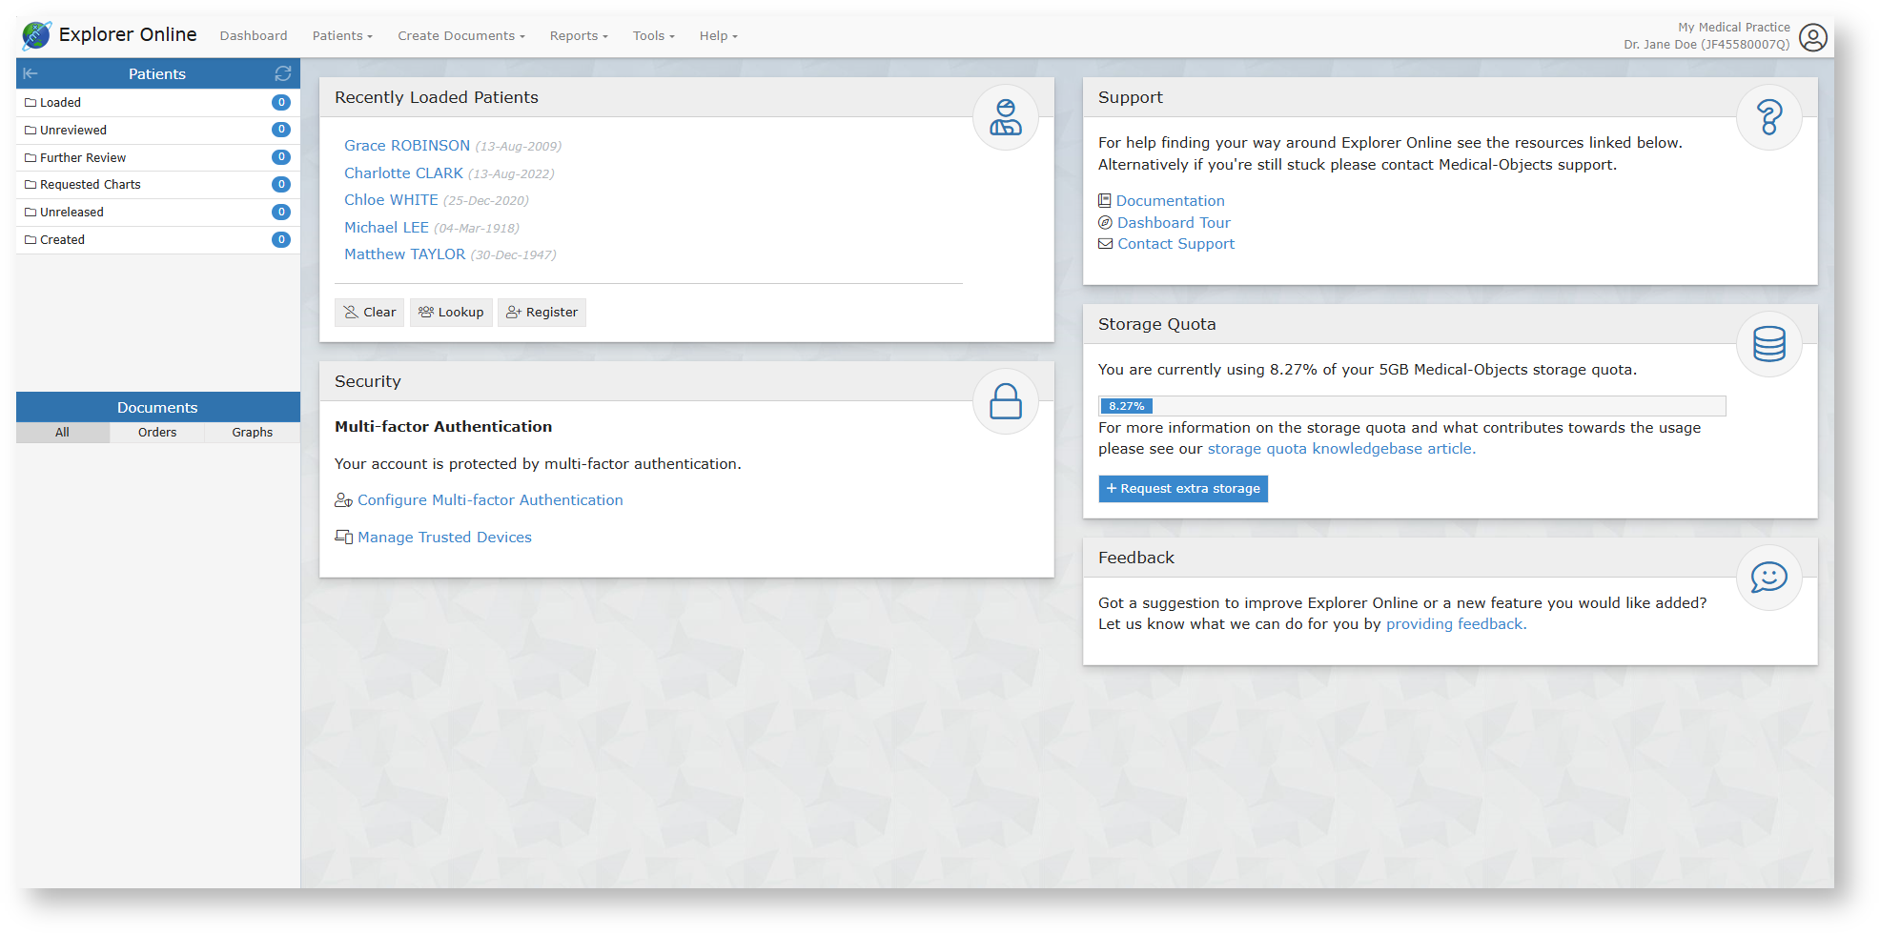1880x934 pixels.
Task: Click the Storage Quota database icon
Action: click(x=1768, y=344)
